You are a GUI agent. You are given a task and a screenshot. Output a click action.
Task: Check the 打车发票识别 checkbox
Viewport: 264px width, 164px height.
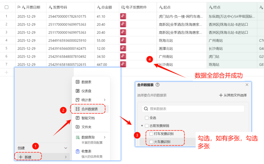click(151, 134)
